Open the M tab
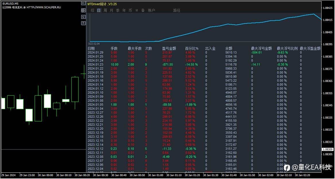Screen dimensions: 335x179 coord(137,10)
